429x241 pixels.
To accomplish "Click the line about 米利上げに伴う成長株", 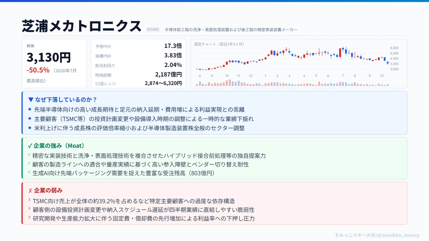I will tap(139, 128).
